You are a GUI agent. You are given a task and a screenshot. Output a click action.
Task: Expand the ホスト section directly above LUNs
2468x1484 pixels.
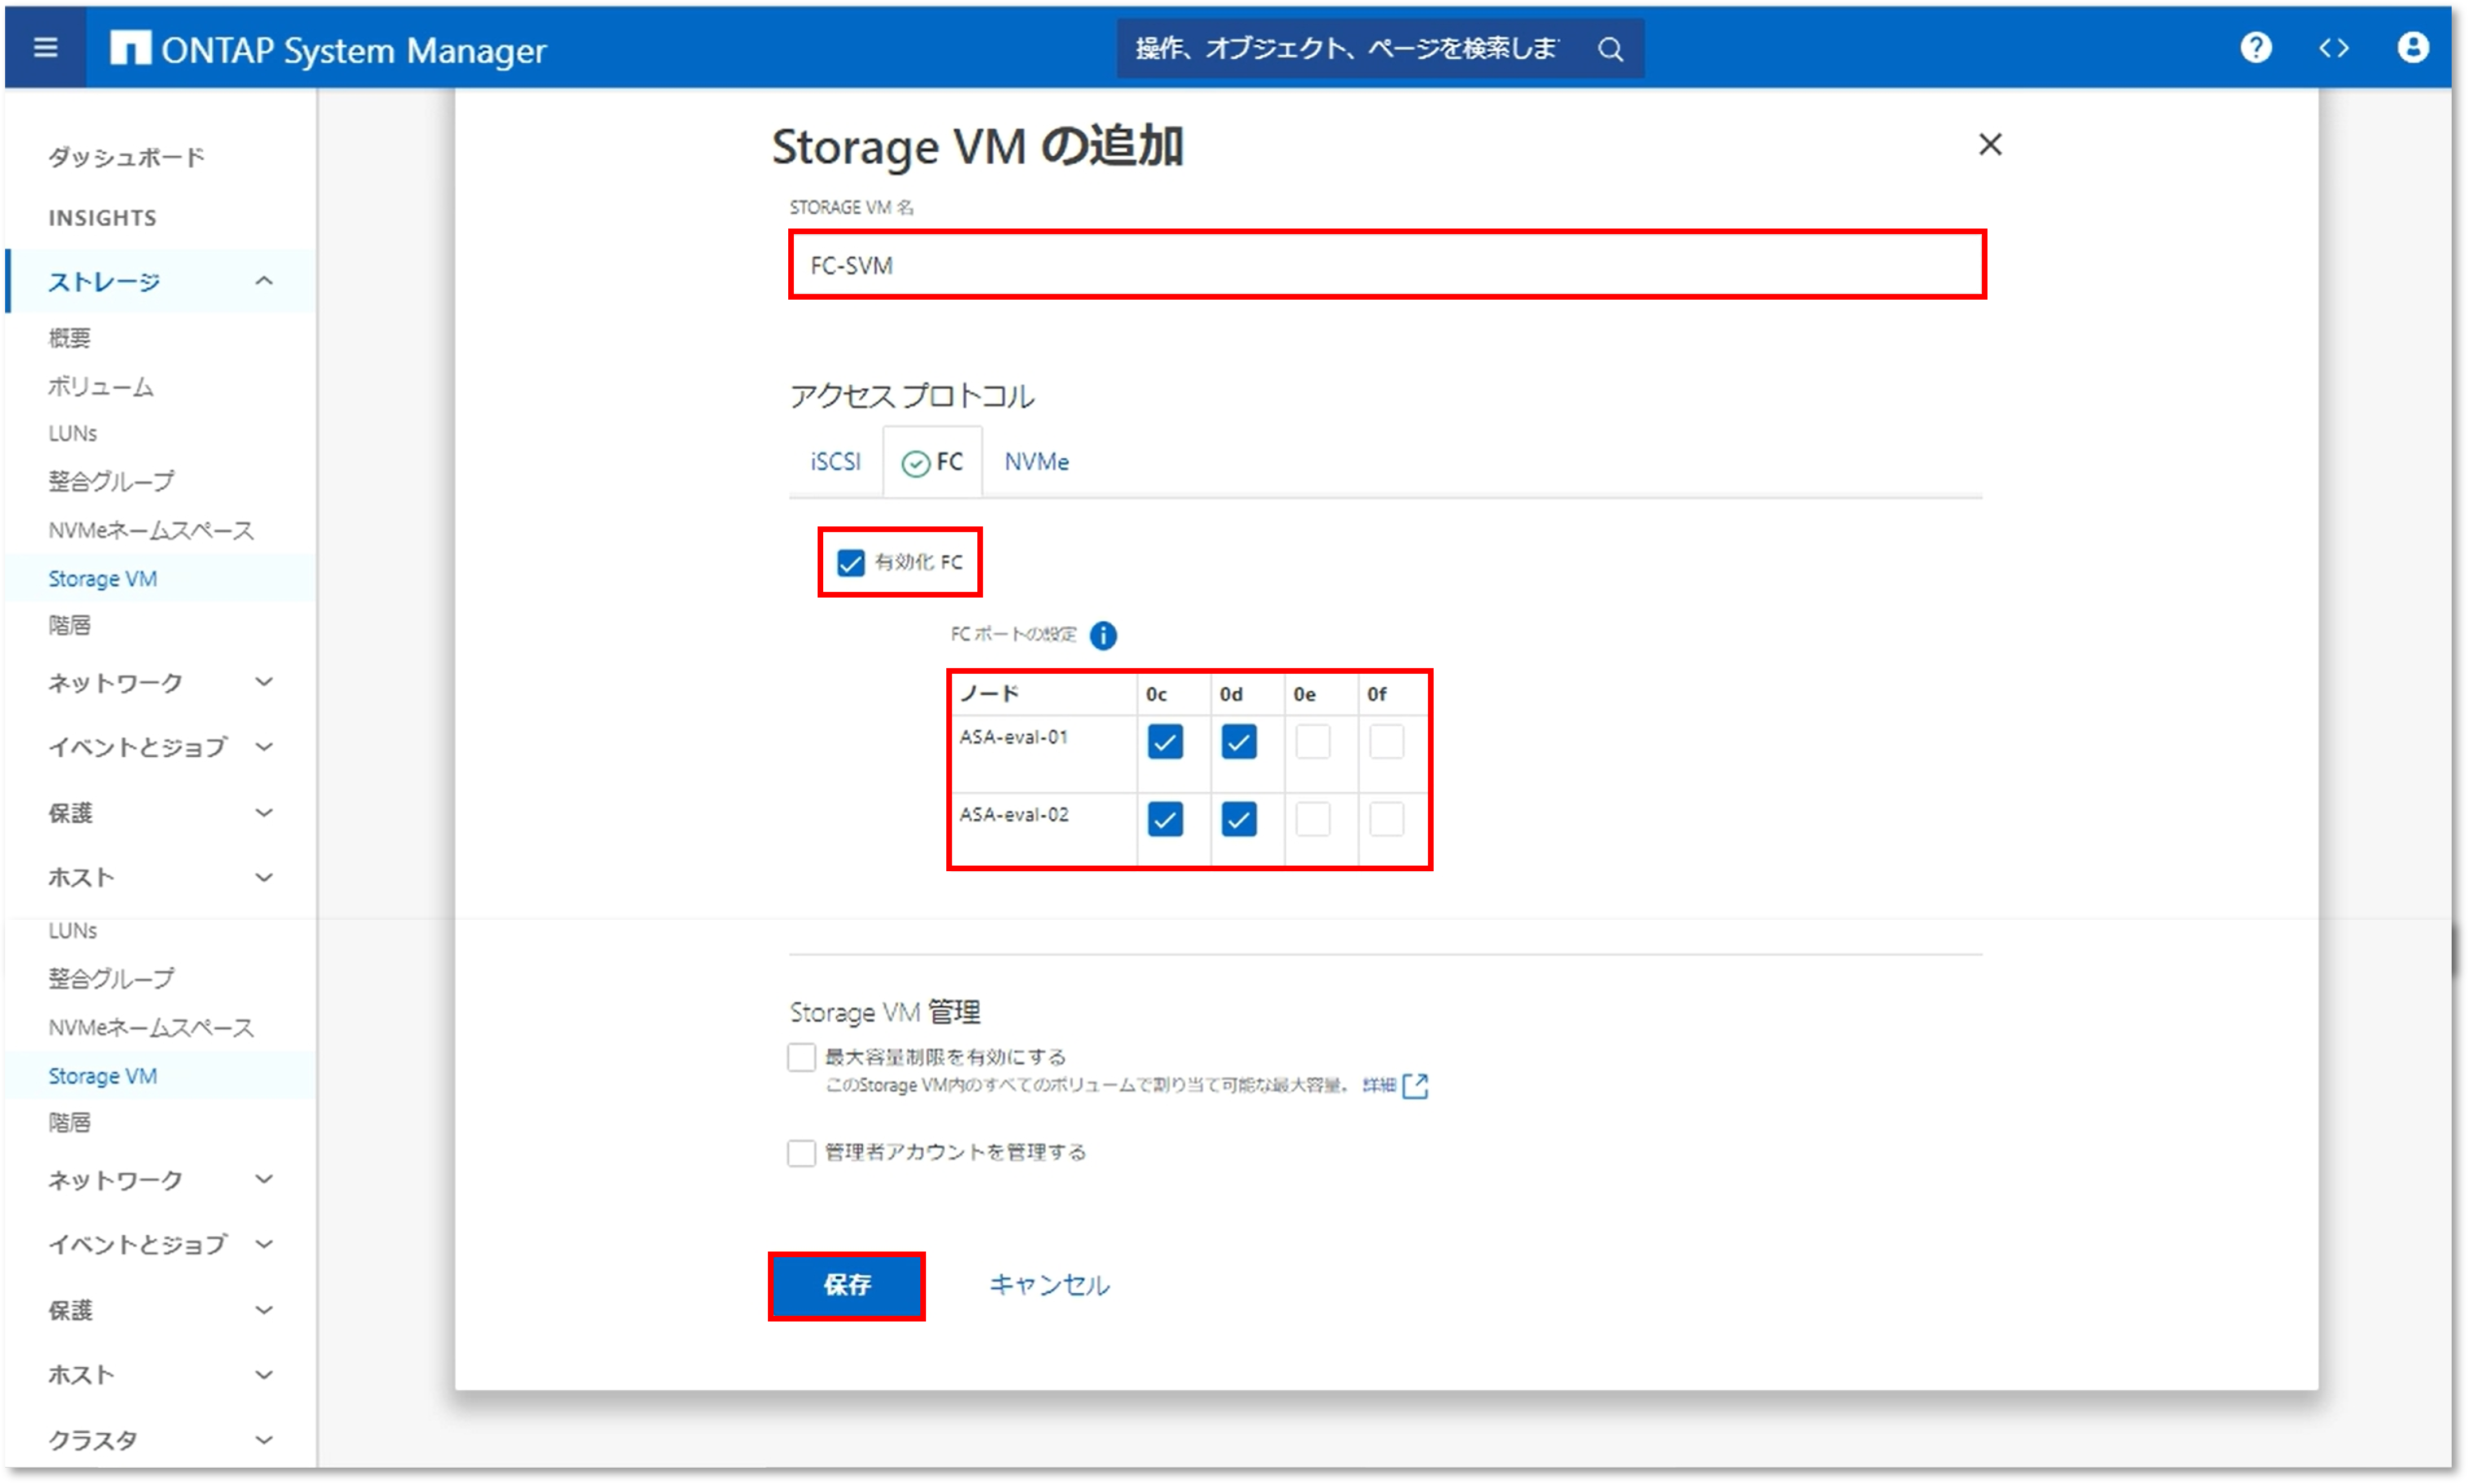[263, 877]
